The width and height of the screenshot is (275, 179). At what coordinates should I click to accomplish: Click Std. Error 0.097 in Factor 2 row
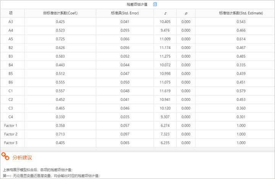[x=125, y=134]
